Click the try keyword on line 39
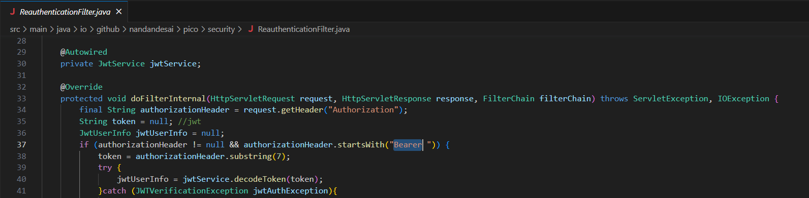 click(105, 168)
